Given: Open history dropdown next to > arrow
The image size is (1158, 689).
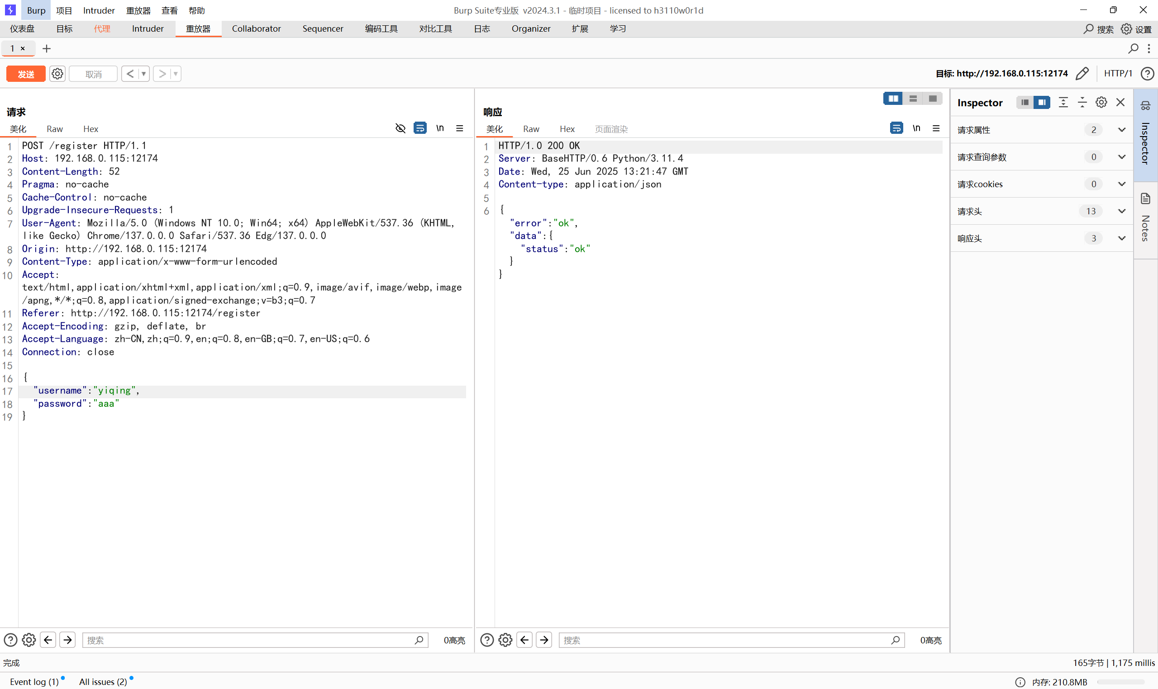Looking at the screenshot, I should click(x=176, y=74).
